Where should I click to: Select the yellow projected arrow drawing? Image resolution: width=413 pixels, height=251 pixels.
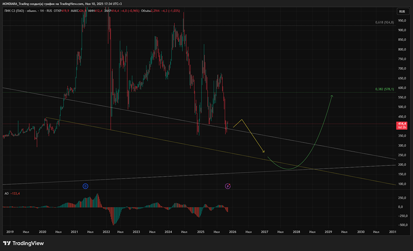249,135
